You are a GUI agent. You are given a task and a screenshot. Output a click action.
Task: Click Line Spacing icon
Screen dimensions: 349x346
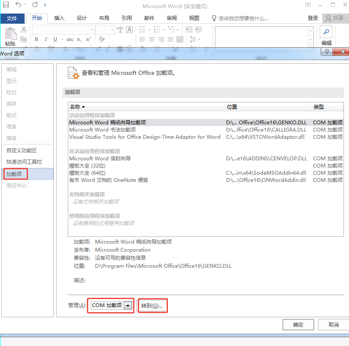tap(193, 39)
